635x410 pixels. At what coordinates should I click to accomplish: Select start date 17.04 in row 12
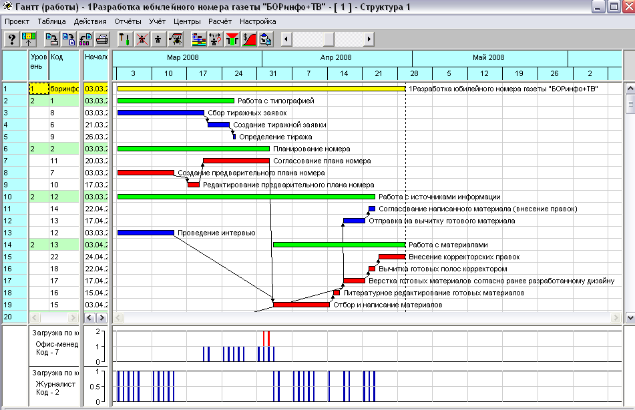click(x=96, y=221)
